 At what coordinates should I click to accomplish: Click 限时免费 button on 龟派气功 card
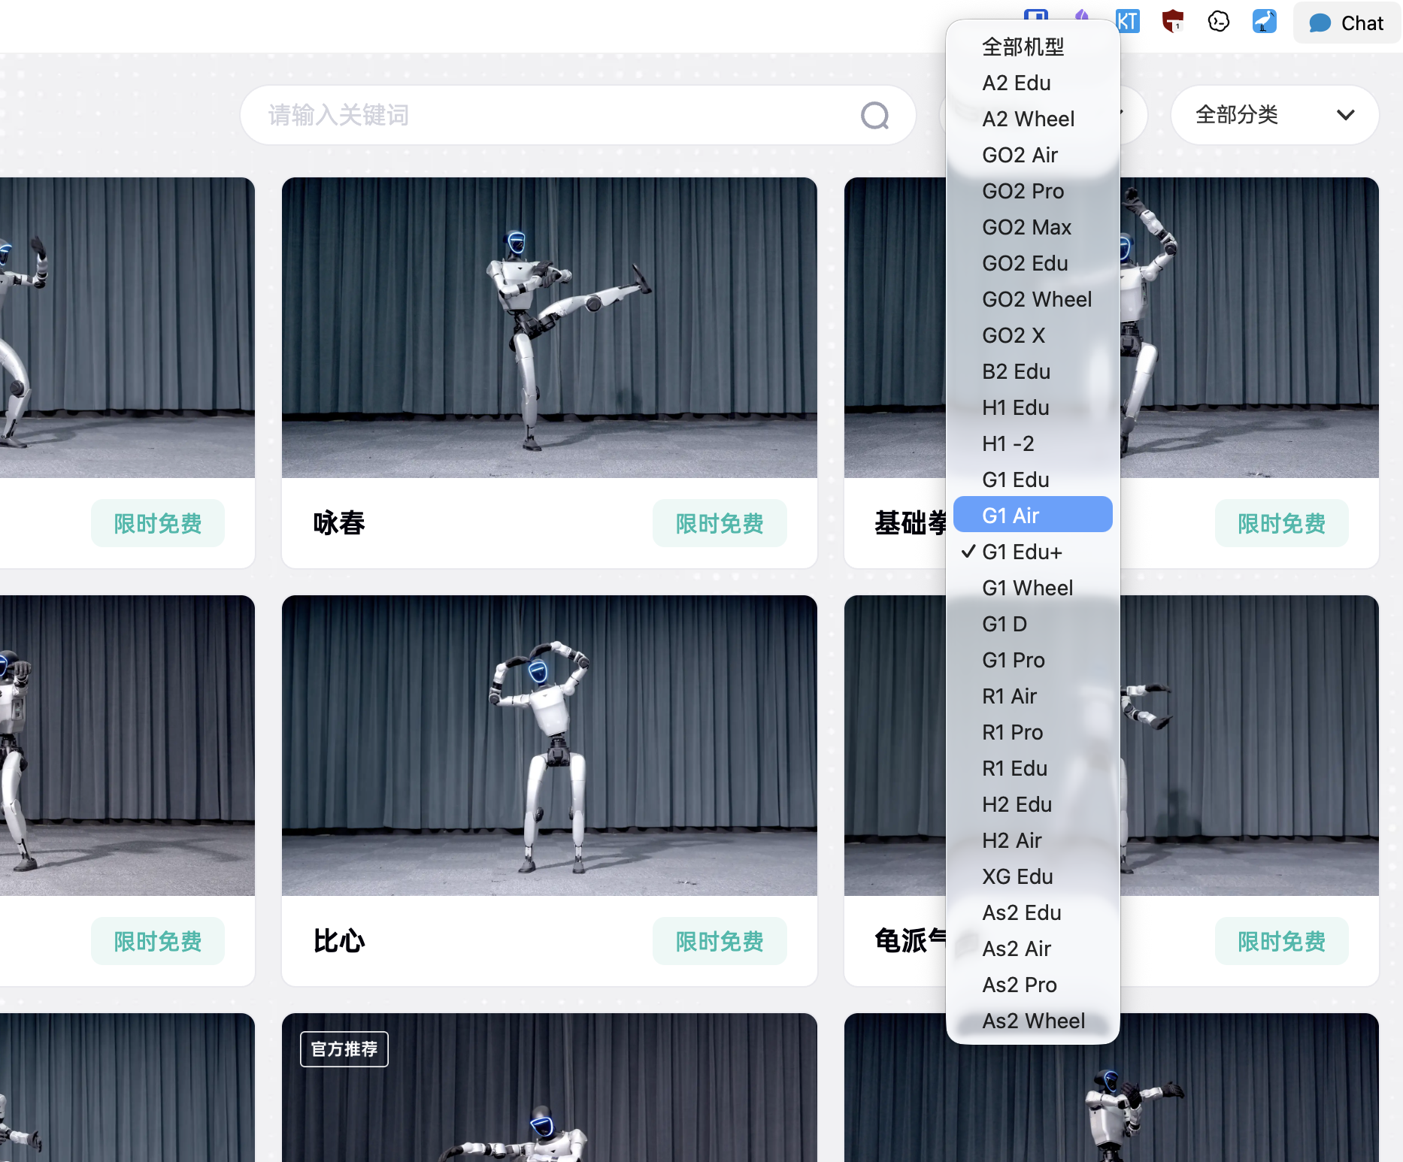pos(1281,941)
